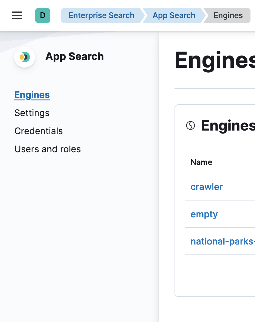The width and height of the screenshot is (255, 322).
Task: Click the engine icon beside Engines heading
Action: (x=190, y=125)
